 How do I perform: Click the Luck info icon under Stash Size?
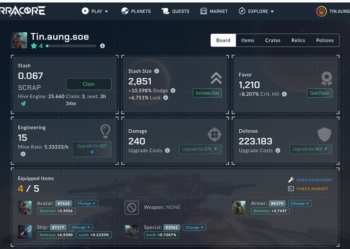(165, 97)
